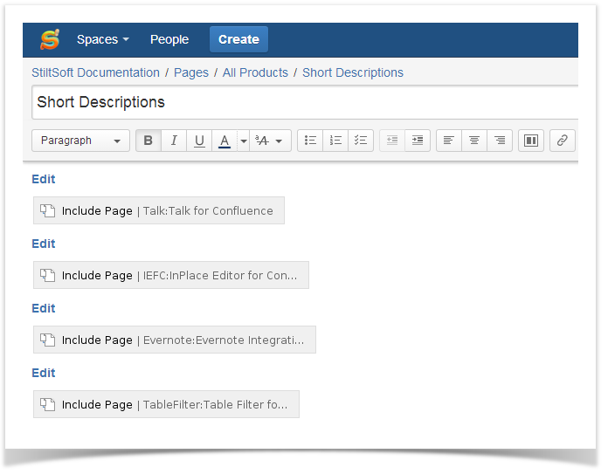The width and height of the screenshot is (608, 474).
Task: Select the TableFilter Include Page macro
Action: click(x=166, y=404)
